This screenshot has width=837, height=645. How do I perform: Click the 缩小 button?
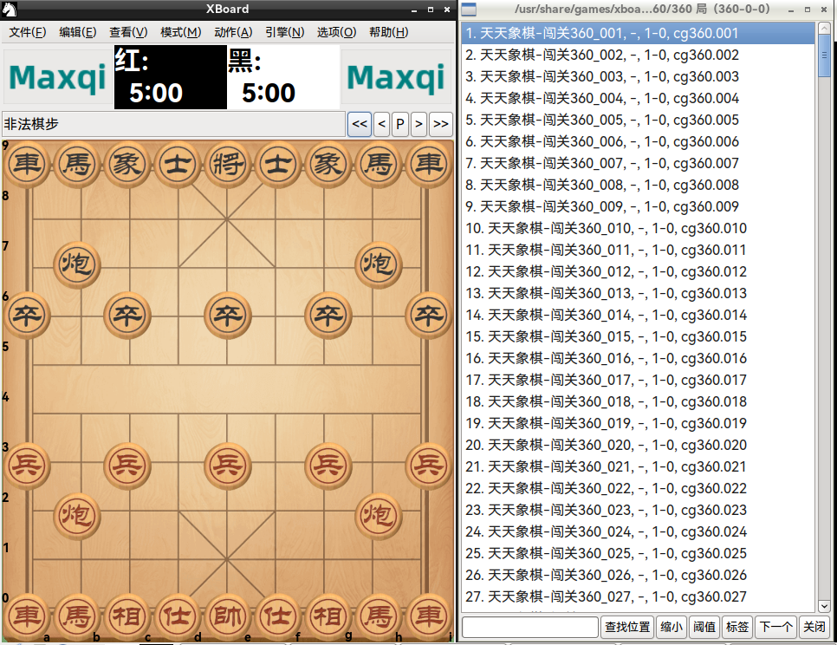tap(672, 627)
